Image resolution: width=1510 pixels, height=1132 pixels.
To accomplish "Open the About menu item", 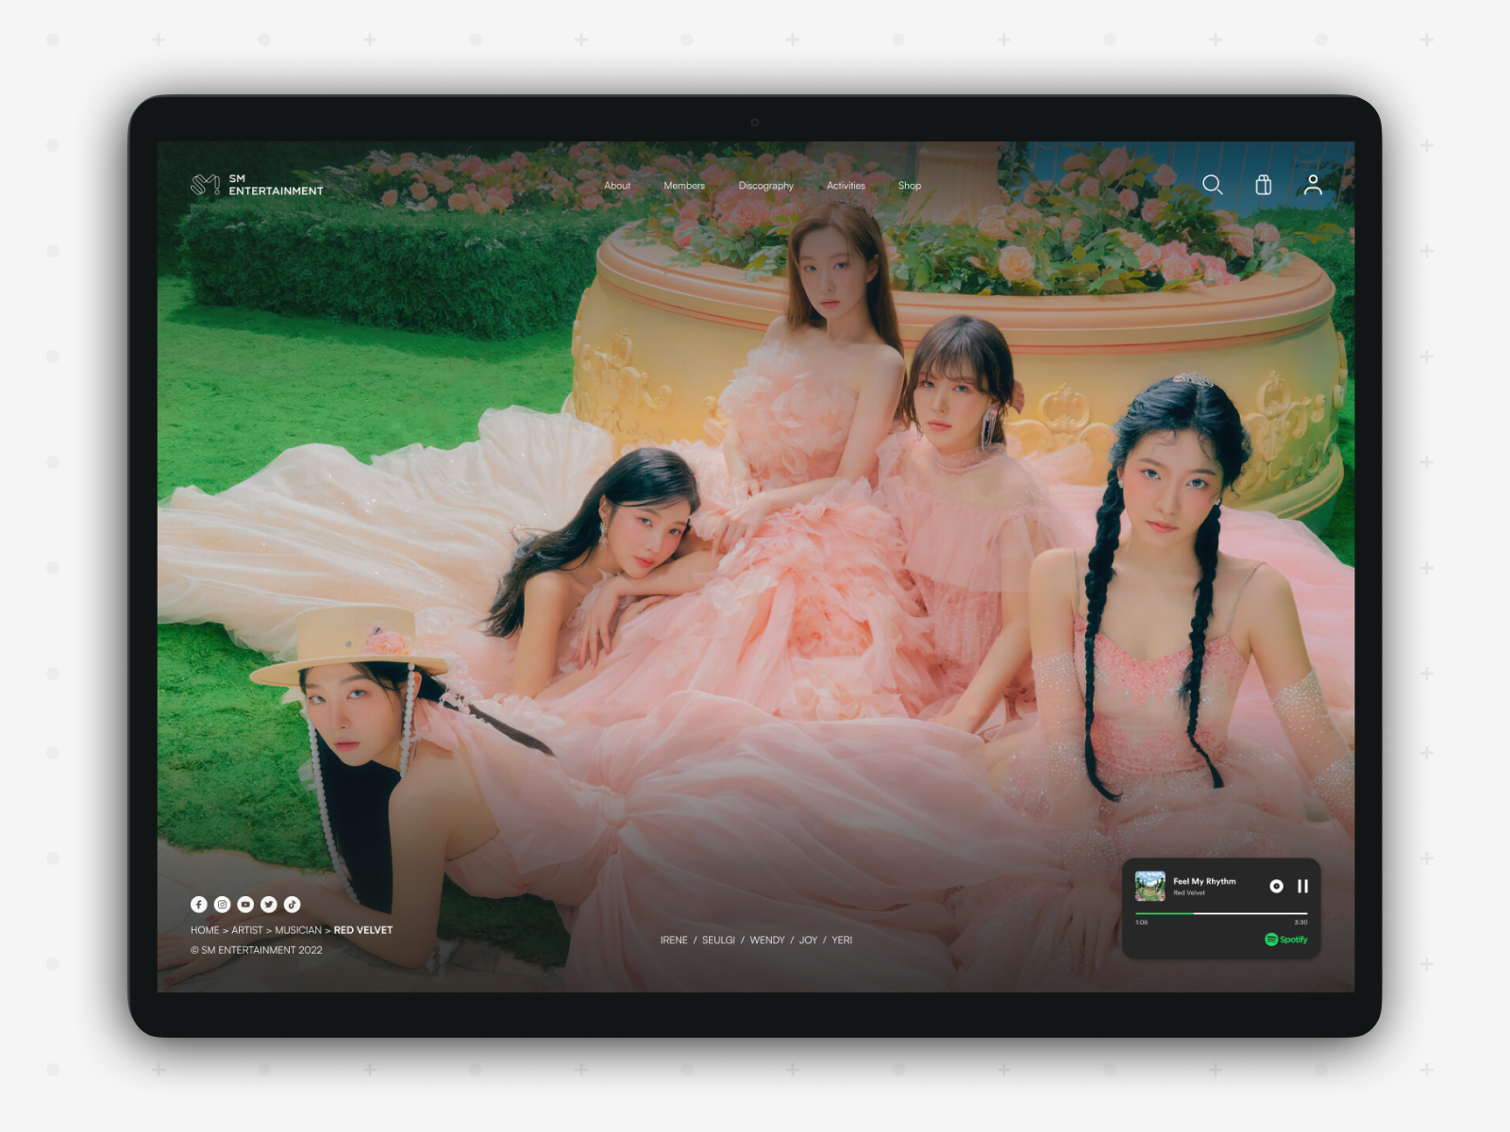I will (x=617, y=186).
